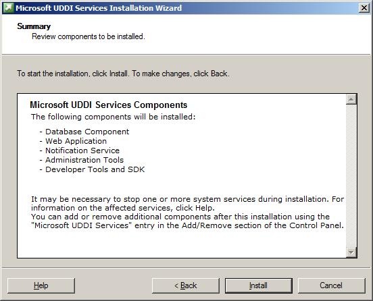Click the vertical scrollbar track of summary box

coord(351,175)
